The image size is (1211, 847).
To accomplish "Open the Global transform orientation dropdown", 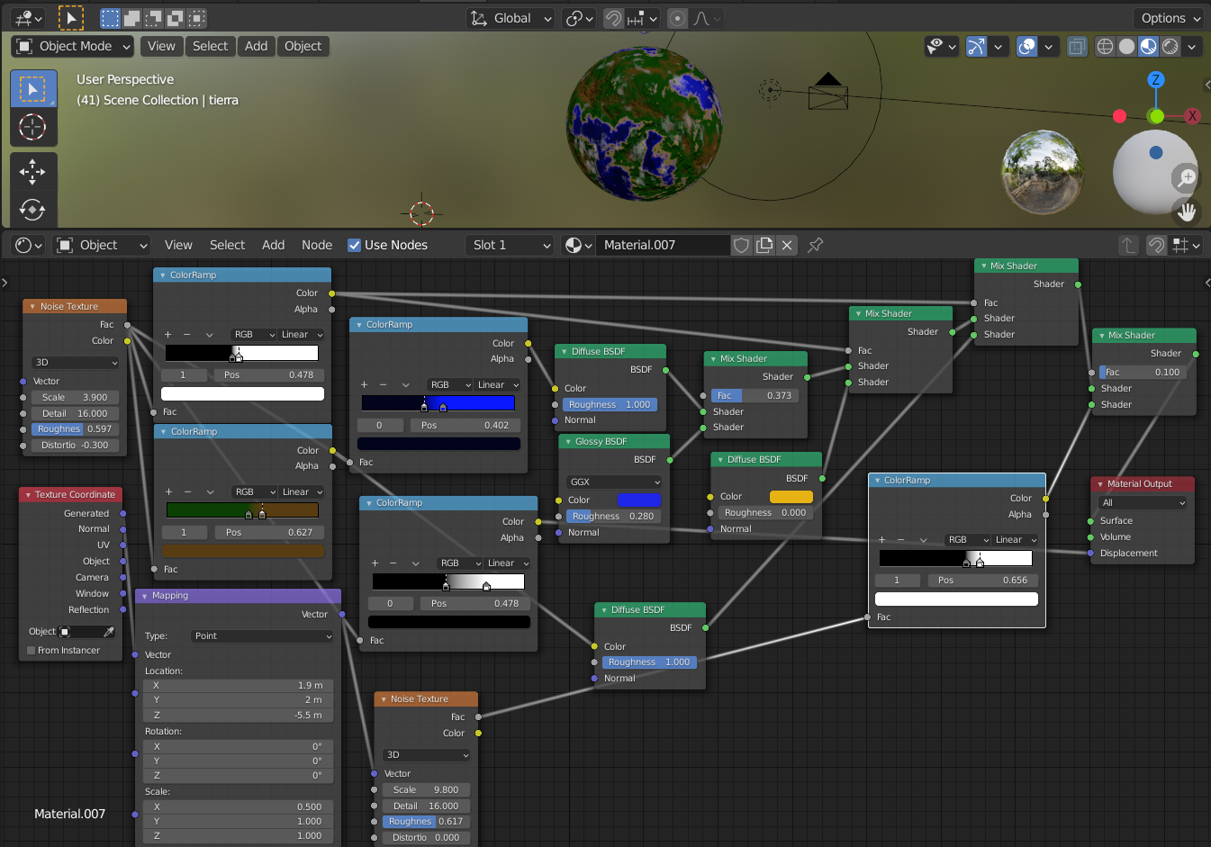I will (511, 18).
